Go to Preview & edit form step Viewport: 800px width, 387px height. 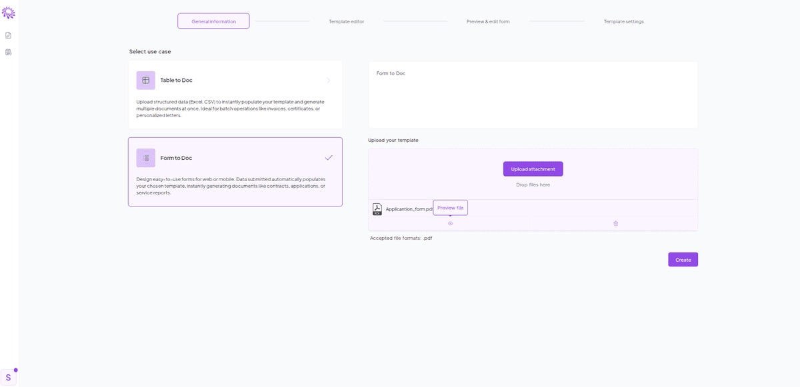tap(488, 21)
